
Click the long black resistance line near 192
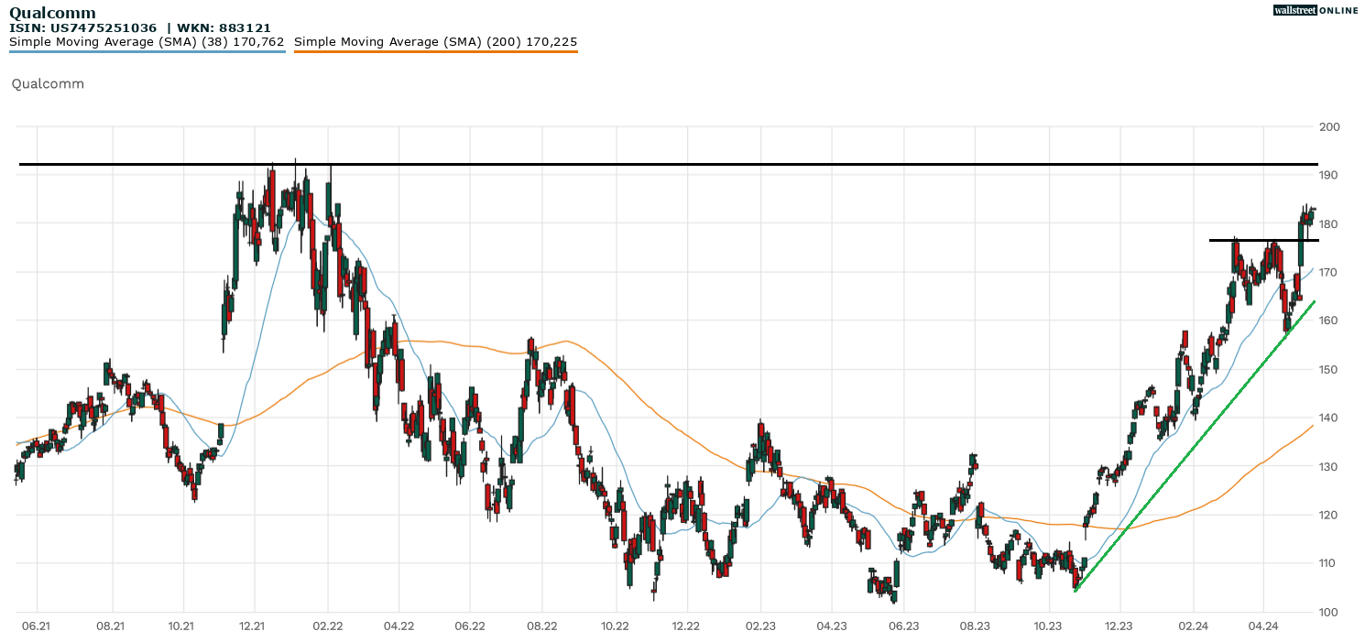pyautogui.click(x=641, y=165)
